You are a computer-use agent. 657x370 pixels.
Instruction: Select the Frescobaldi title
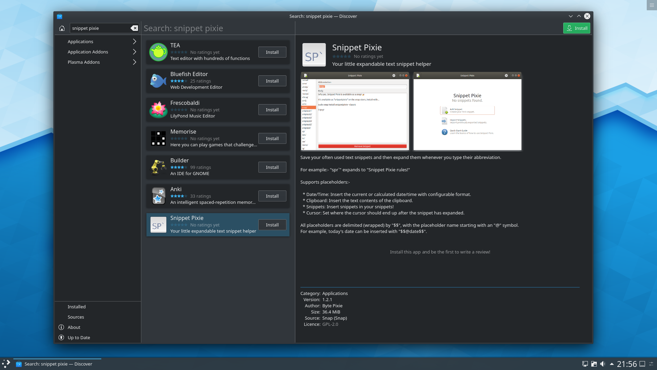coord(185,103)
